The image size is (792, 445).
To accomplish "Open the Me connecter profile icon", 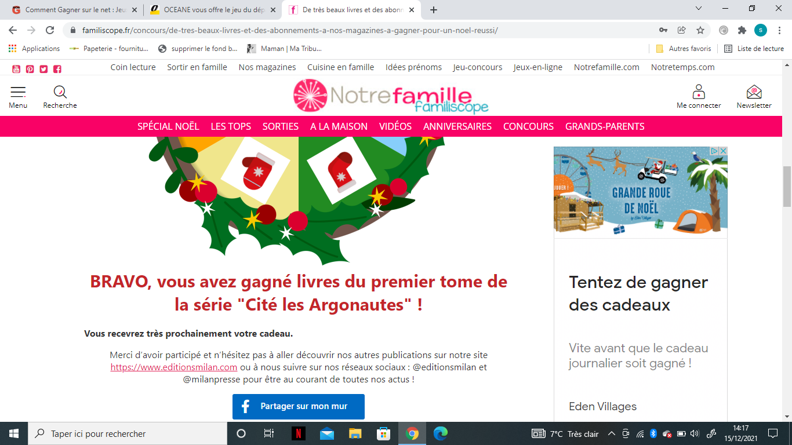I will (x=699, y=92).
